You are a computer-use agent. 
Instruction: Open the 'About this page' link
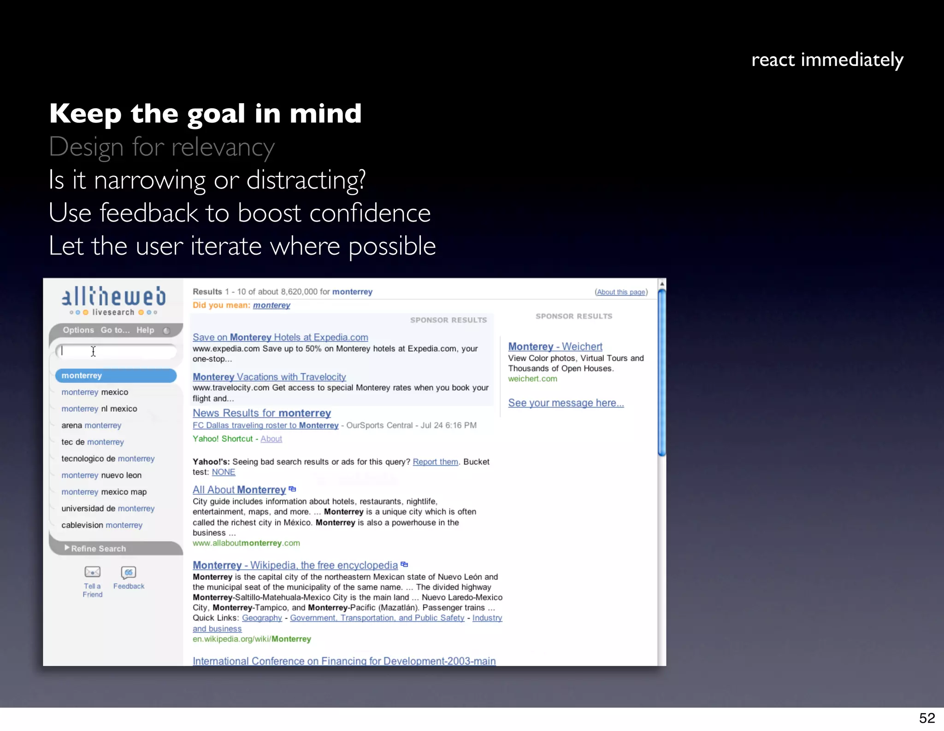pos(620,292)
